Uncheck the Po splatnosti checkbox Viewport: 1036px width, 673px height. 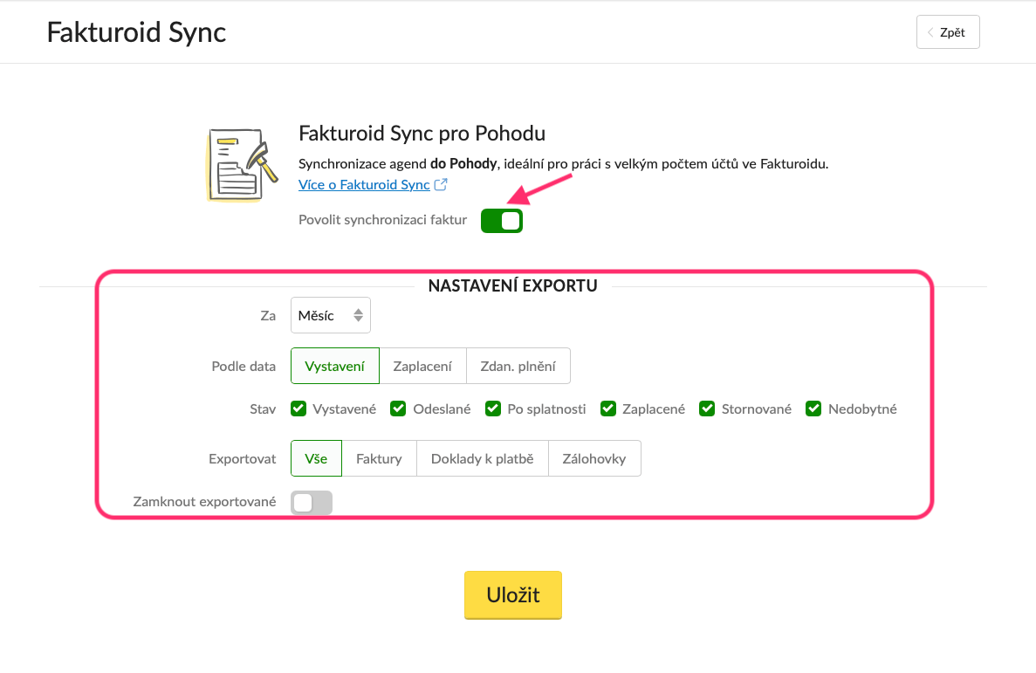493,409
